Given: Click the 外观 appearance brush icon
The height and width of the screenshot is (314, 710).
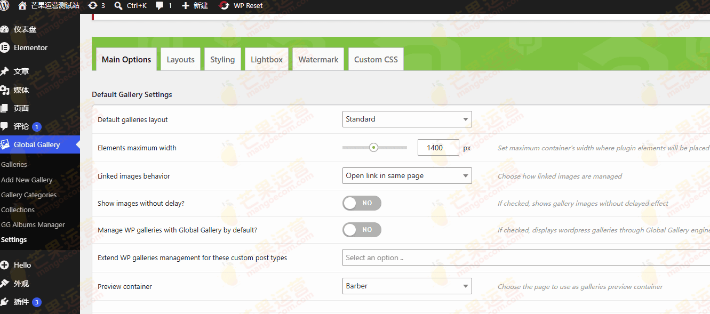Looking at the screenshot, I should [x=5, y=284].
